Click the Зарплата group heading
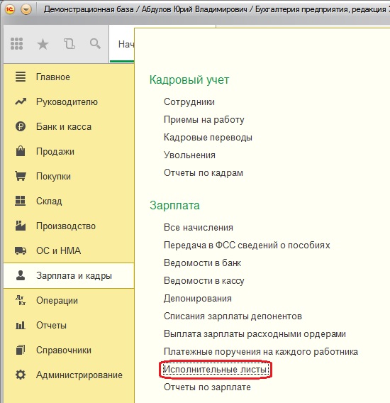 (x=174, y=205)
